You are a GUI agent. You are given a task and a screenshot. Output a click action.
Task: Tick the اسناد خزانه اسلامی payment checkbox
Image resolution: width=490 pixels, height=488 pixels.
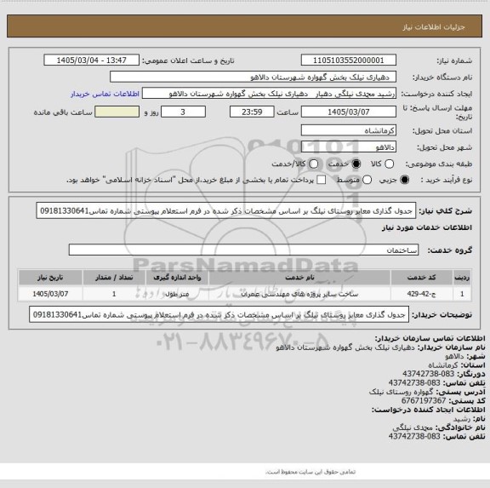point(321,180)
